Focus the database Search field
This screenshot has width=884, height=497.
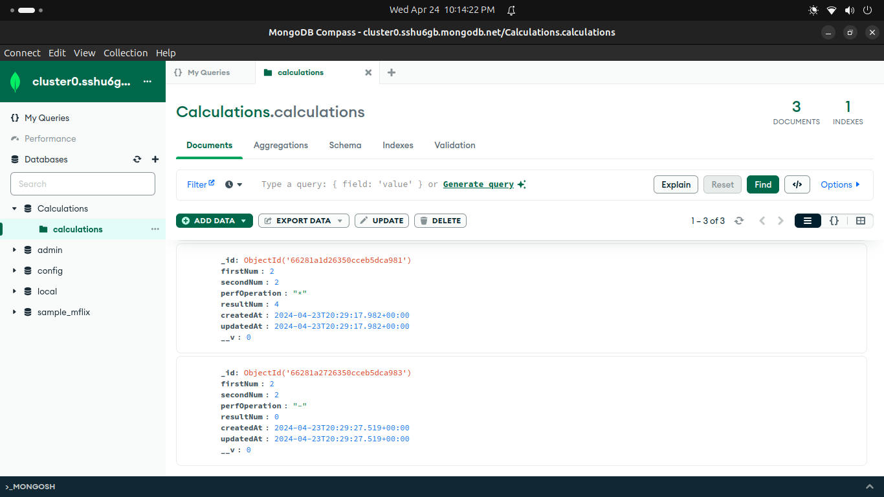click(x=83, y=184)
